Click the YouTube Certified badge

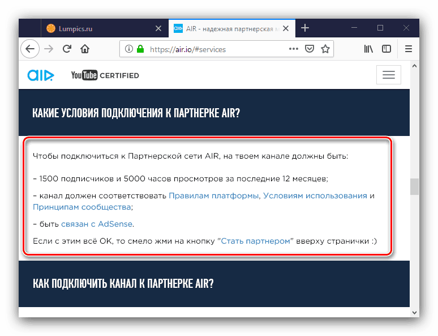105,75
